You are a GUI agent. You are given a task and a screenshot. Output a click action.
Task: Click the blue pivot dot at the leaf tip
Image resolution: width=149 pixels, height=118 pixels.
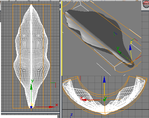point(31,107)
